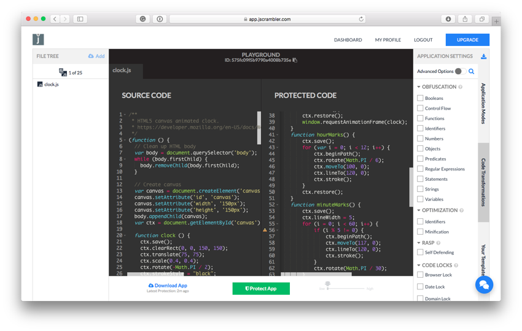Toggle the Advanced Options switch
522x331 pixels.
click(x=461, y=71)
